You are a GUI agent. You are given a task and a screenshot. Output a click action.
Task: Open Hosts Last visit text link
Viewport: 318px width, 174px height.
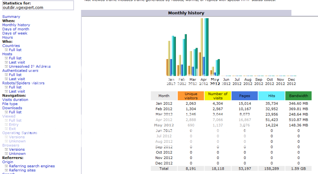click(x=17, y=62)
